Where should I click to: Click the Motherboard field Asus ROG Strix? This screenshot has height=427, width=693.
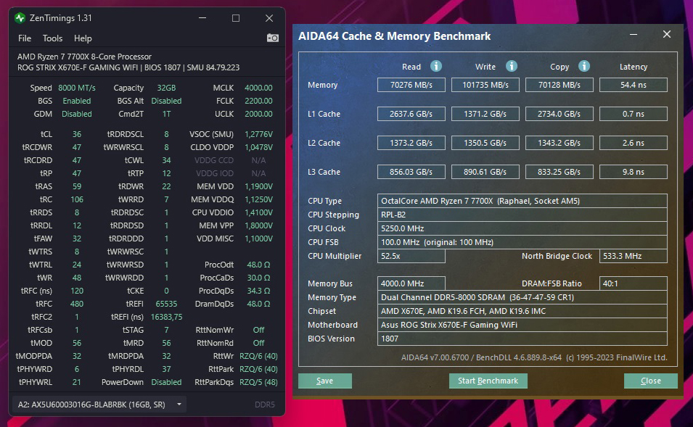pos(522,325)
